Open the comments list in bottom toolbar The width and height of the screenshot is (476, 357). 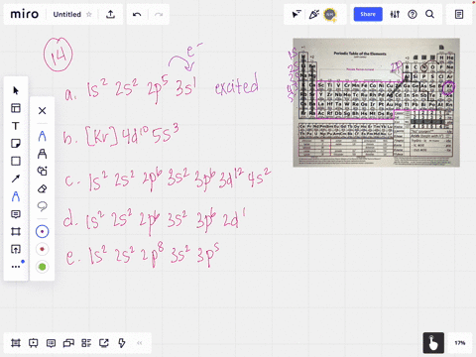point(51,343)
